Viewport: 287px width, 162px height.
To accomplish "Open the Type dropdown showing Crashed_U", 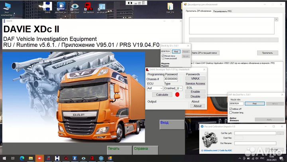I will pos(173,88).
